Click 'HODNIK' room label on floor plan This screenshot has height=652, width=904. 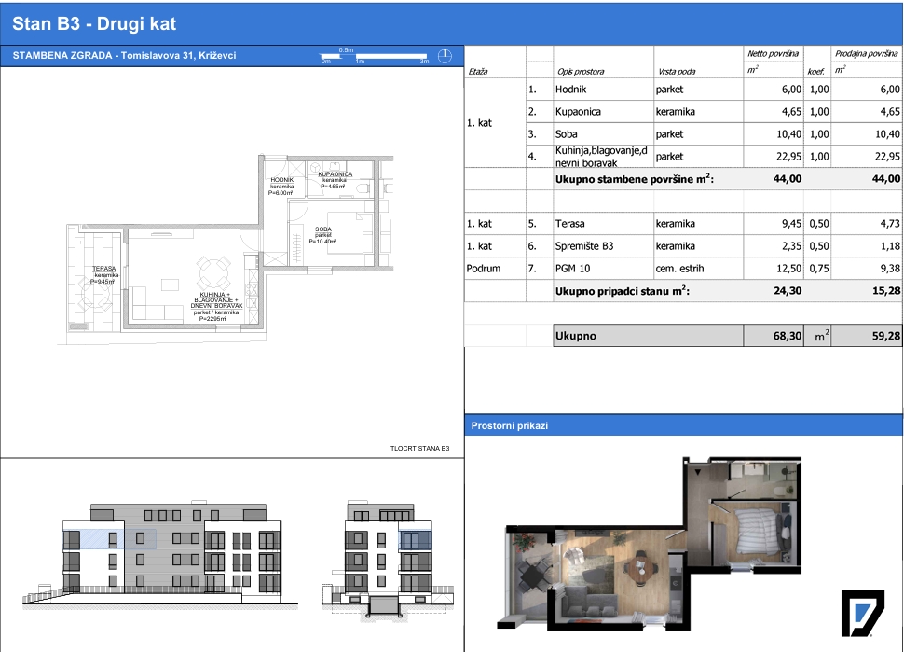[282, 180]
